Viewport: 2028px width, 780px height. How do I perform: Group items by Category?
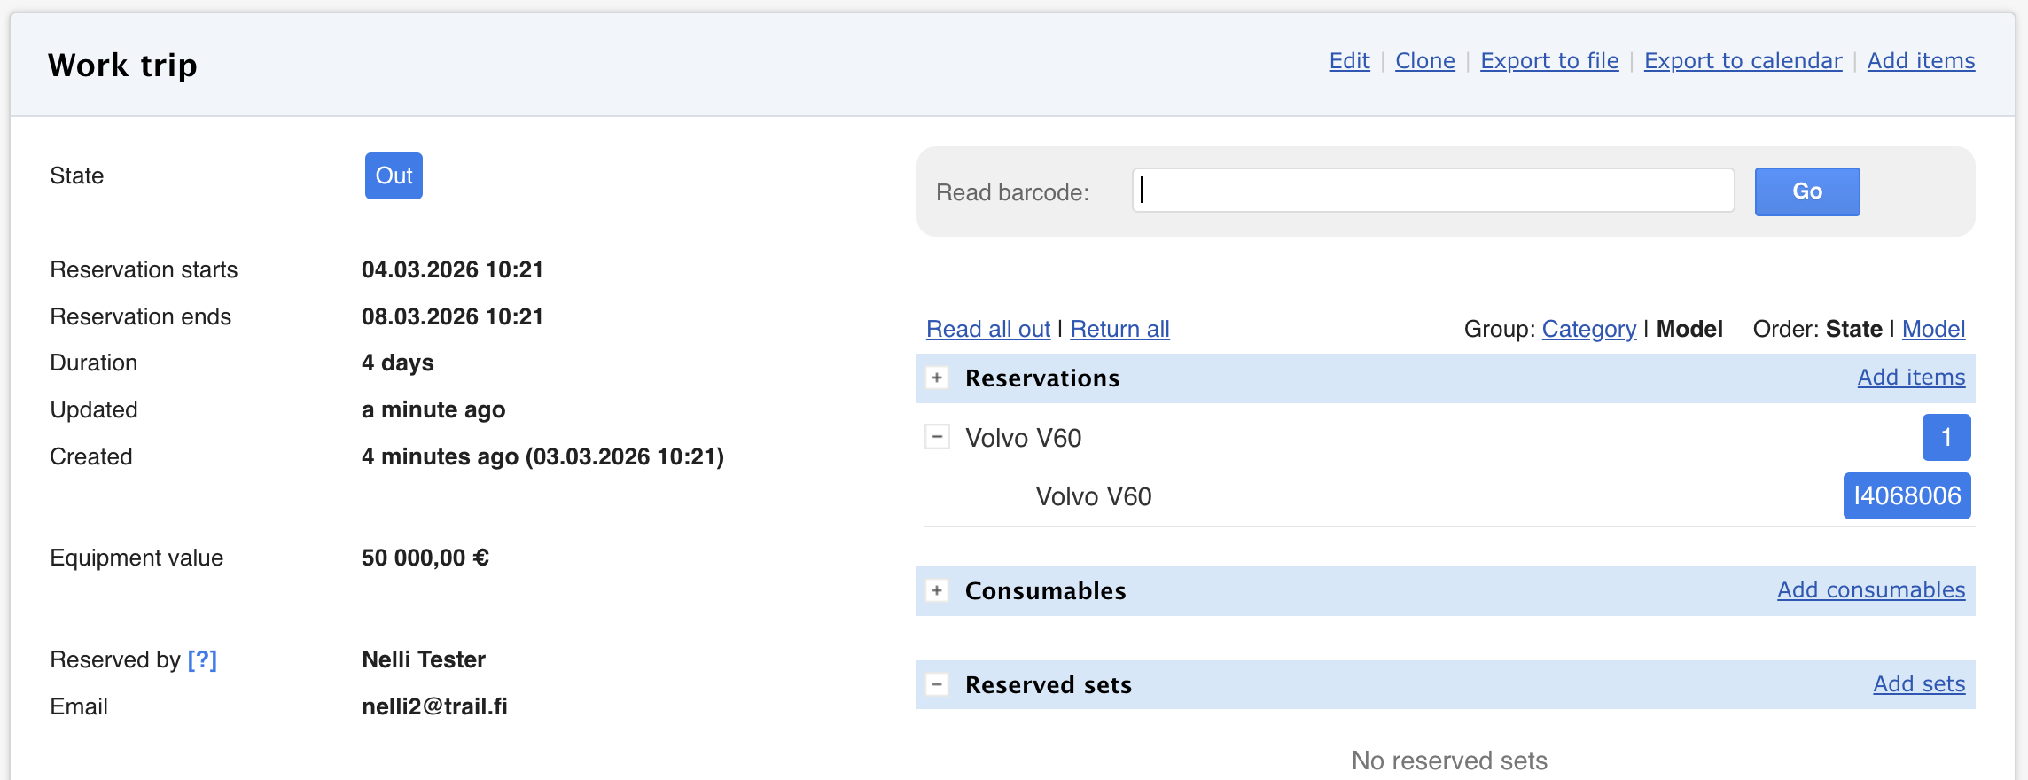tap(1588, 329)
